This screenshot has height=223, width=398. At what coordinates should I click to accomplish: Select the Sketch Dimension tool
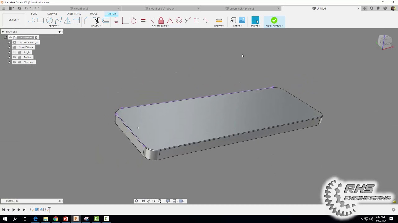click(x=76, y=20)
